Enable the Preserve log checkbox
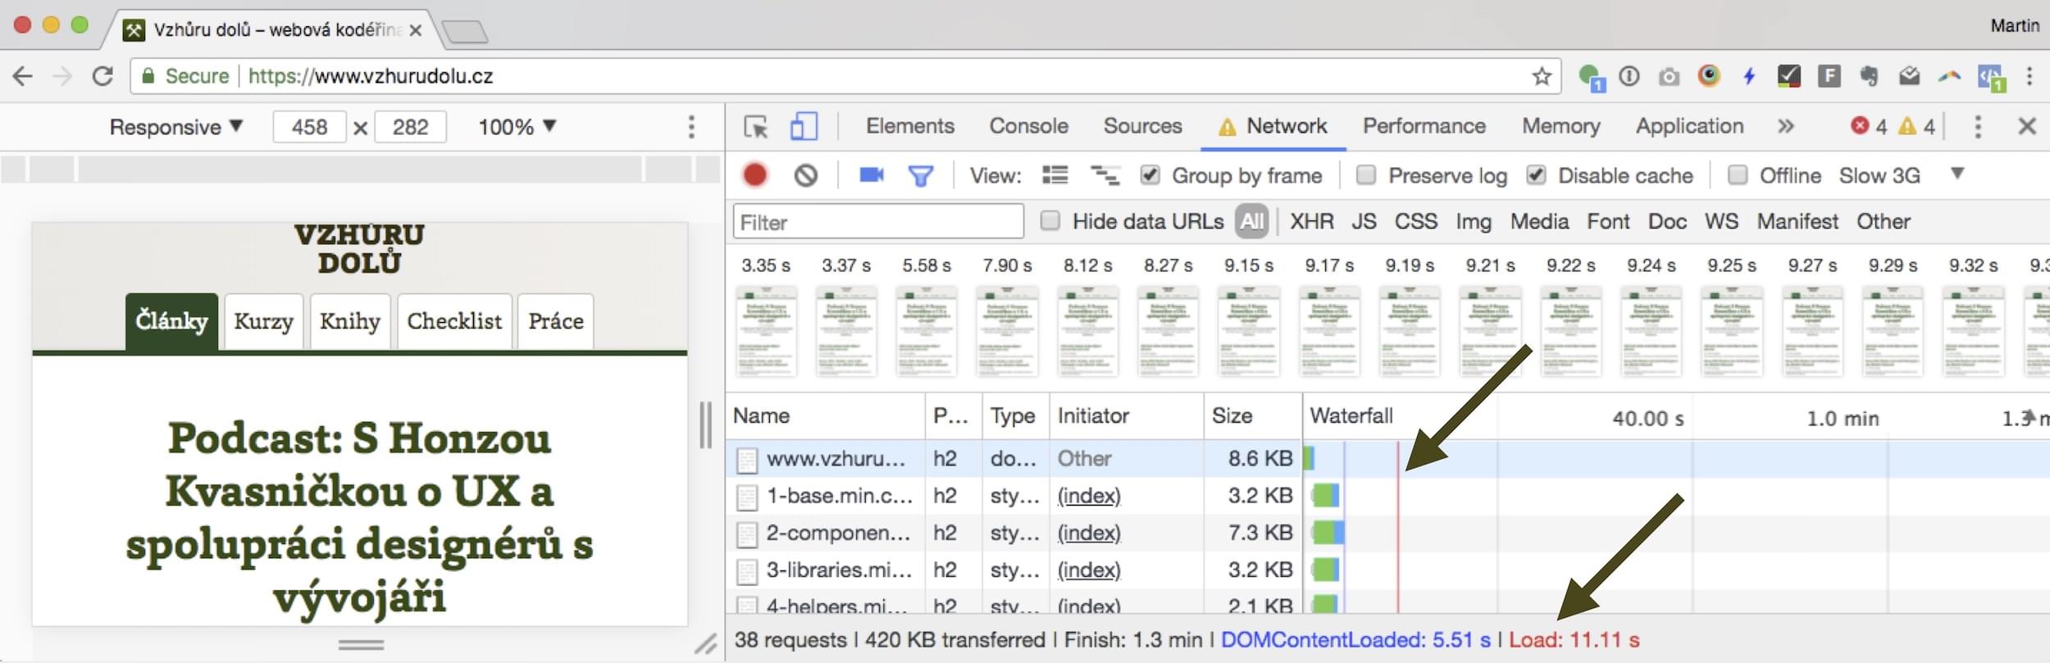The image size is (2050, 663). click(1365, 175)
